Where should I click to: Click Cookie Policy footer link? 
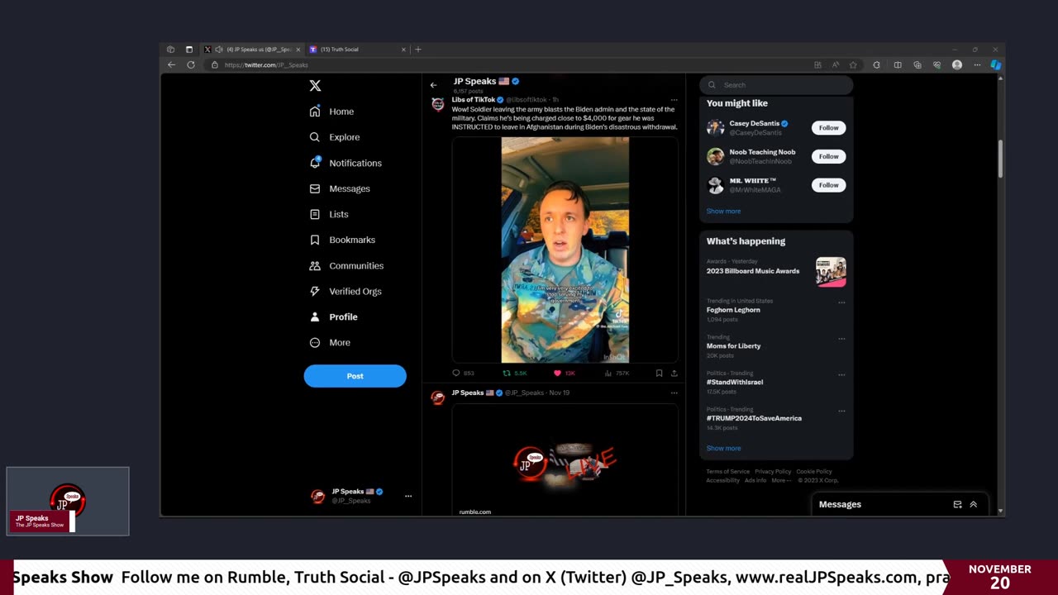pyautogui.click(x=814, y=471)
